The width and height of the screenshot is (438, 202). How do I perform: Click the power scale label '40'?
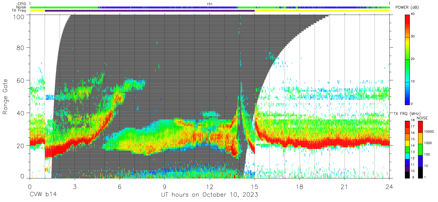[413, 14]
